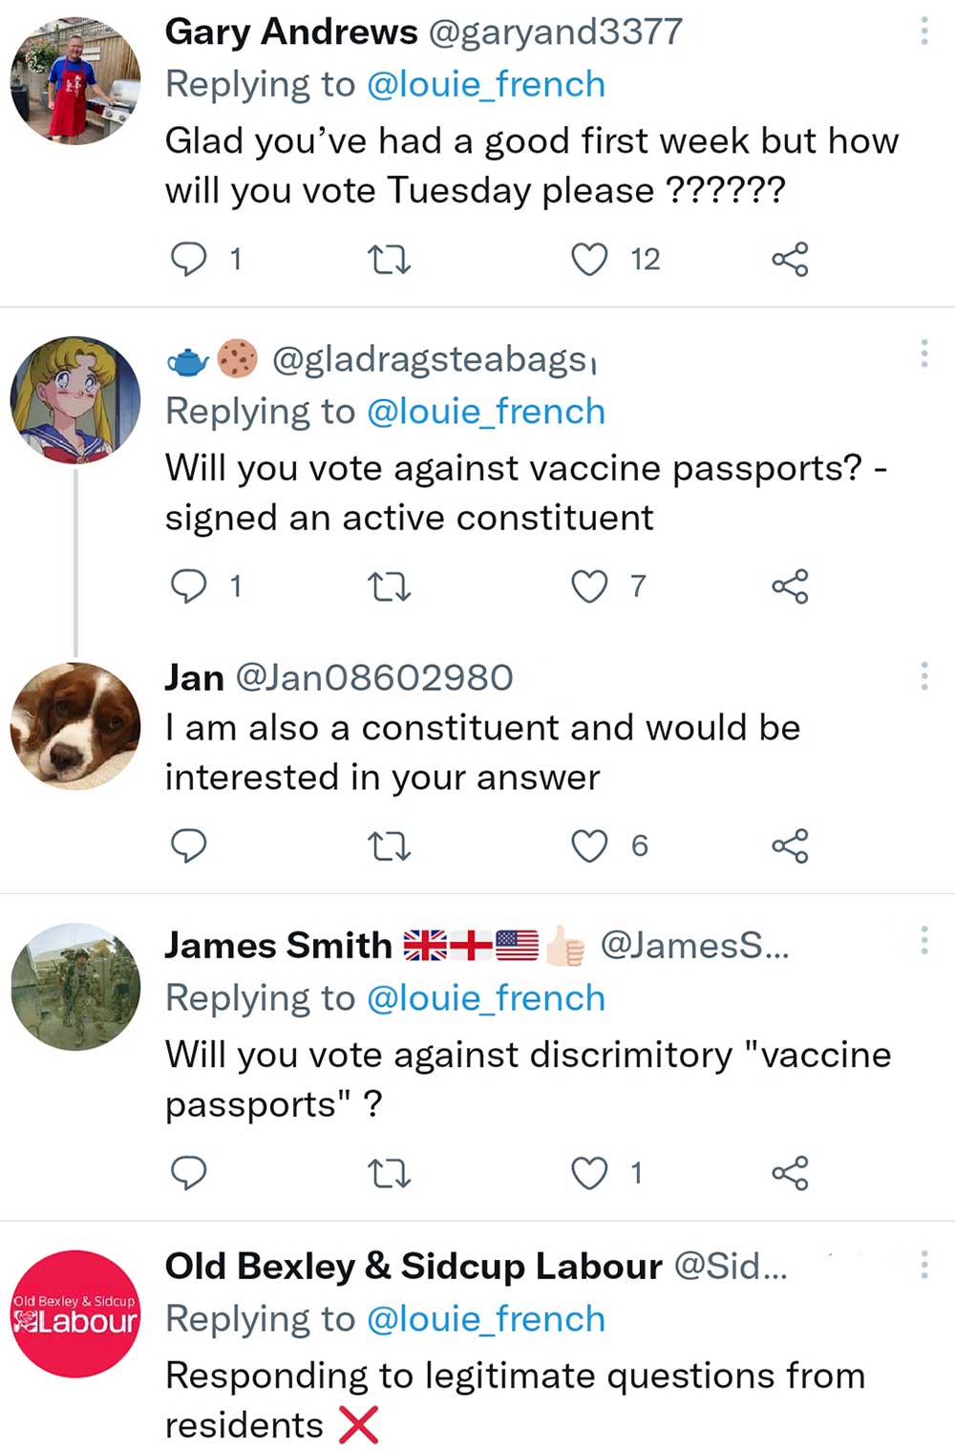Like the @gladragsteabags tweet
Screen dimensions: 955x1452
point(589,586)
